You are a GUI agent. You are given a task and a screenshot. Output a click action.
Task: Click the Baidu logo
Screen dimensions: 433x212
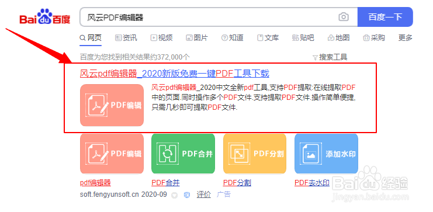click(45, 16)
